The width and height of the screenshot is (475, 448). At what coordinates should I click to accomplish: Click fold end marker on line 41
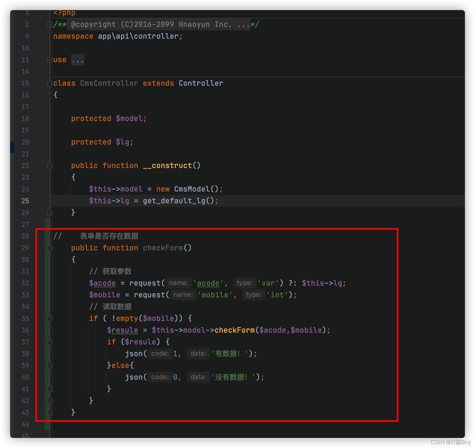(50, 389)
